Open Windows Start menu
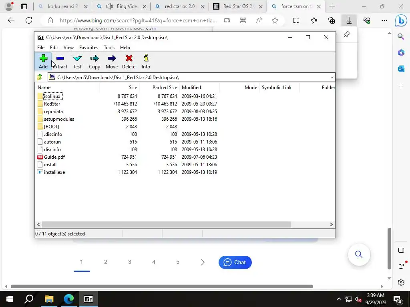Viewport: 410px width, 307px height. [10, 299]
